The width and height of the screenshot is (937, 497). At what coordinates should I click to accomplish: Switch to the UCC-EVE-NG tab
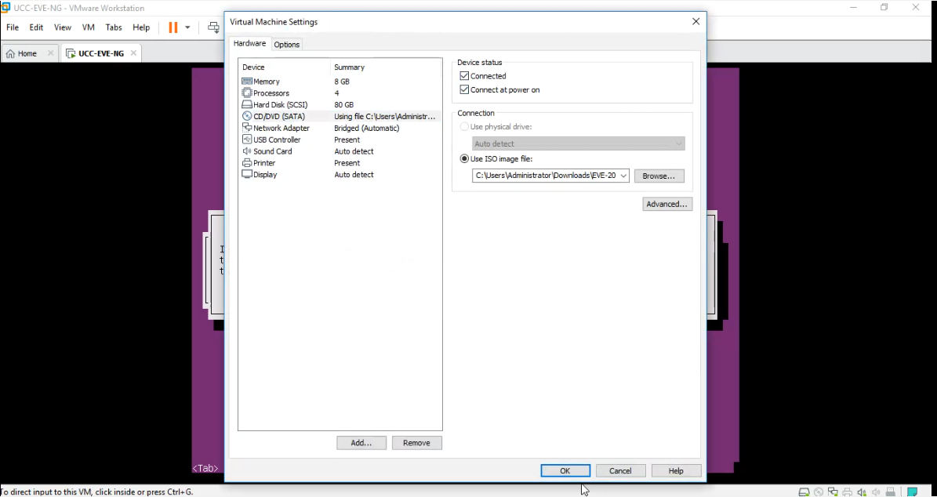tap(101, 53)
